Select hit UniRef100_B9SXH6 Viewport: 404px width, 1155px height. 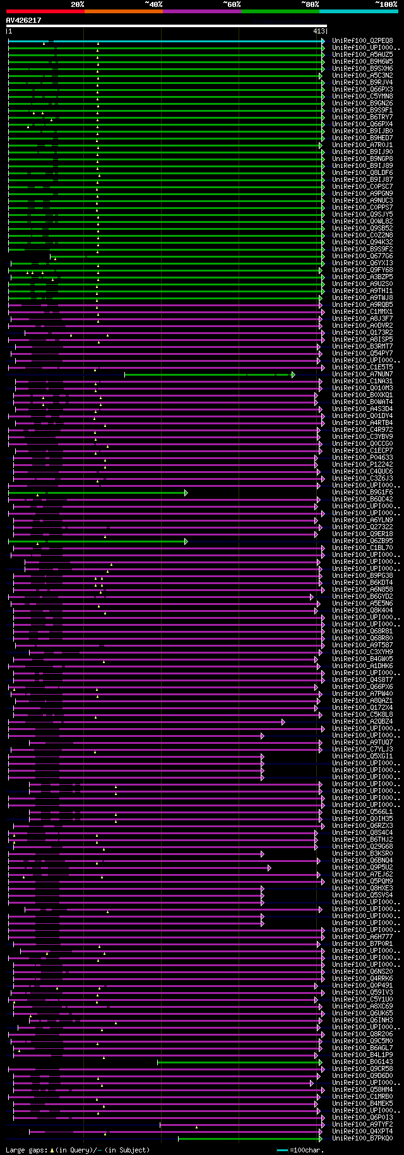click(362, 68)
